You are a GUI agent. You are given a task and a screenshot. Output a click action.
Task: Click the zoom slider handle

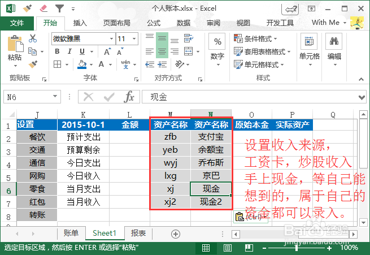(x=297, y=248)
